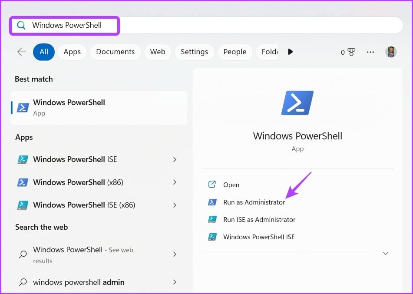413x294 pixels.
Task: Click the Windows PowerShell title in details pane
Action: click(x=297, y=136)
